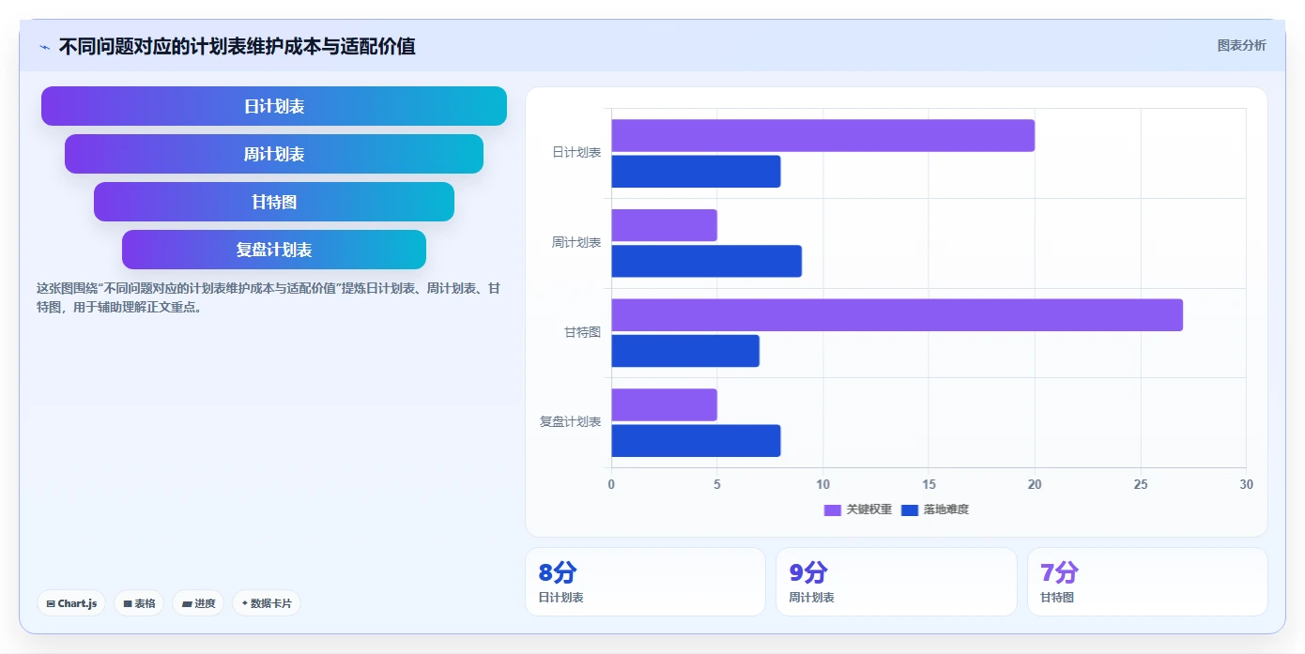Click the blue 落地难度 bar for 周计划表
This screenshot has height=654, width=1305.
pos(706,261)
